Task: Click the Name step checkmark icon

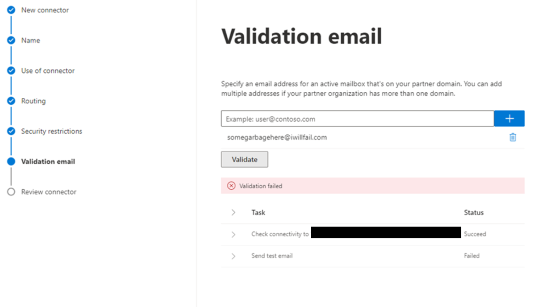Action: pyautogui.click(x=11, y=40)
